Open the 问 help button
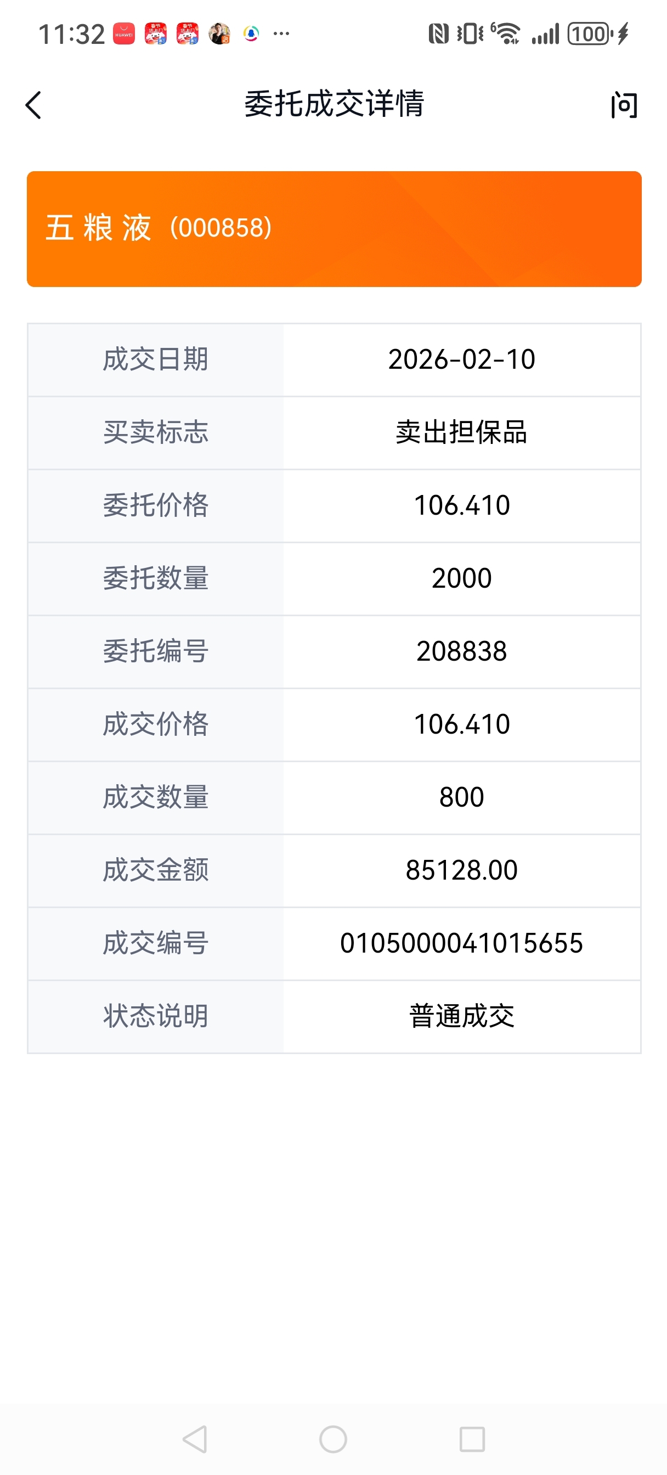Image resolution: width=667 pixels, height=1475 pixels. click(624, 105)
